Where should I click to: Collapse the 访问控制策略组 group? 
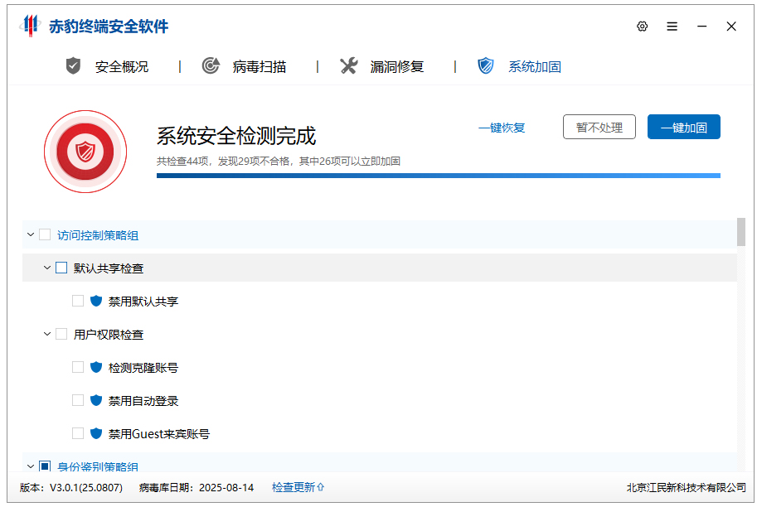click(31, 235)
